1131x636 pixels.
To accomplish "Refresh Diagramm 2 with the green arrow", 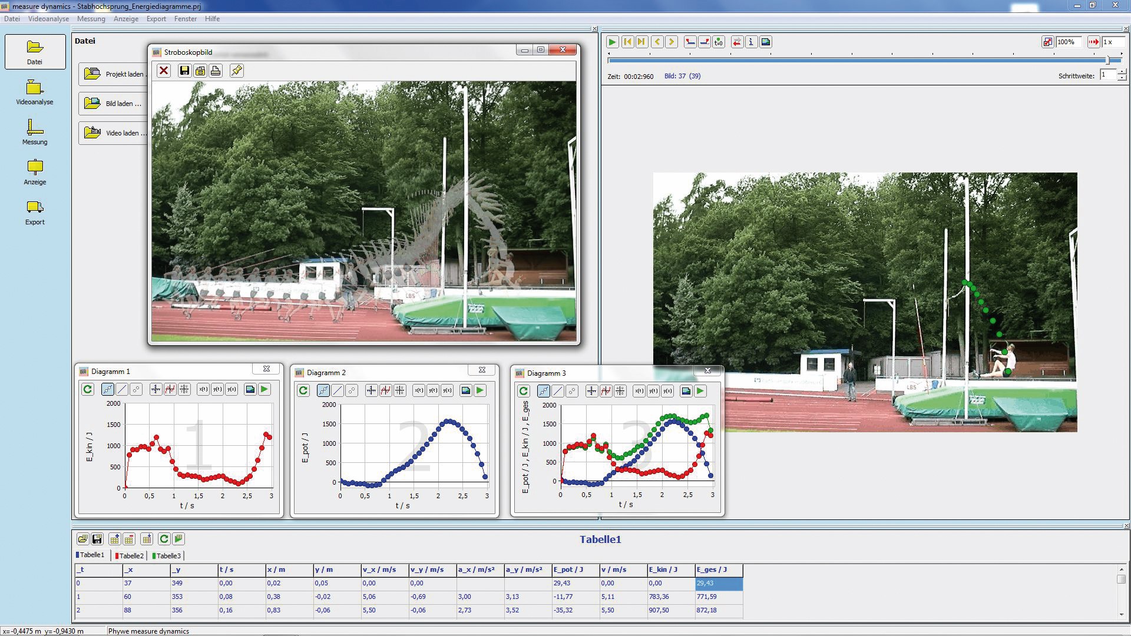I will pos(303,390).
